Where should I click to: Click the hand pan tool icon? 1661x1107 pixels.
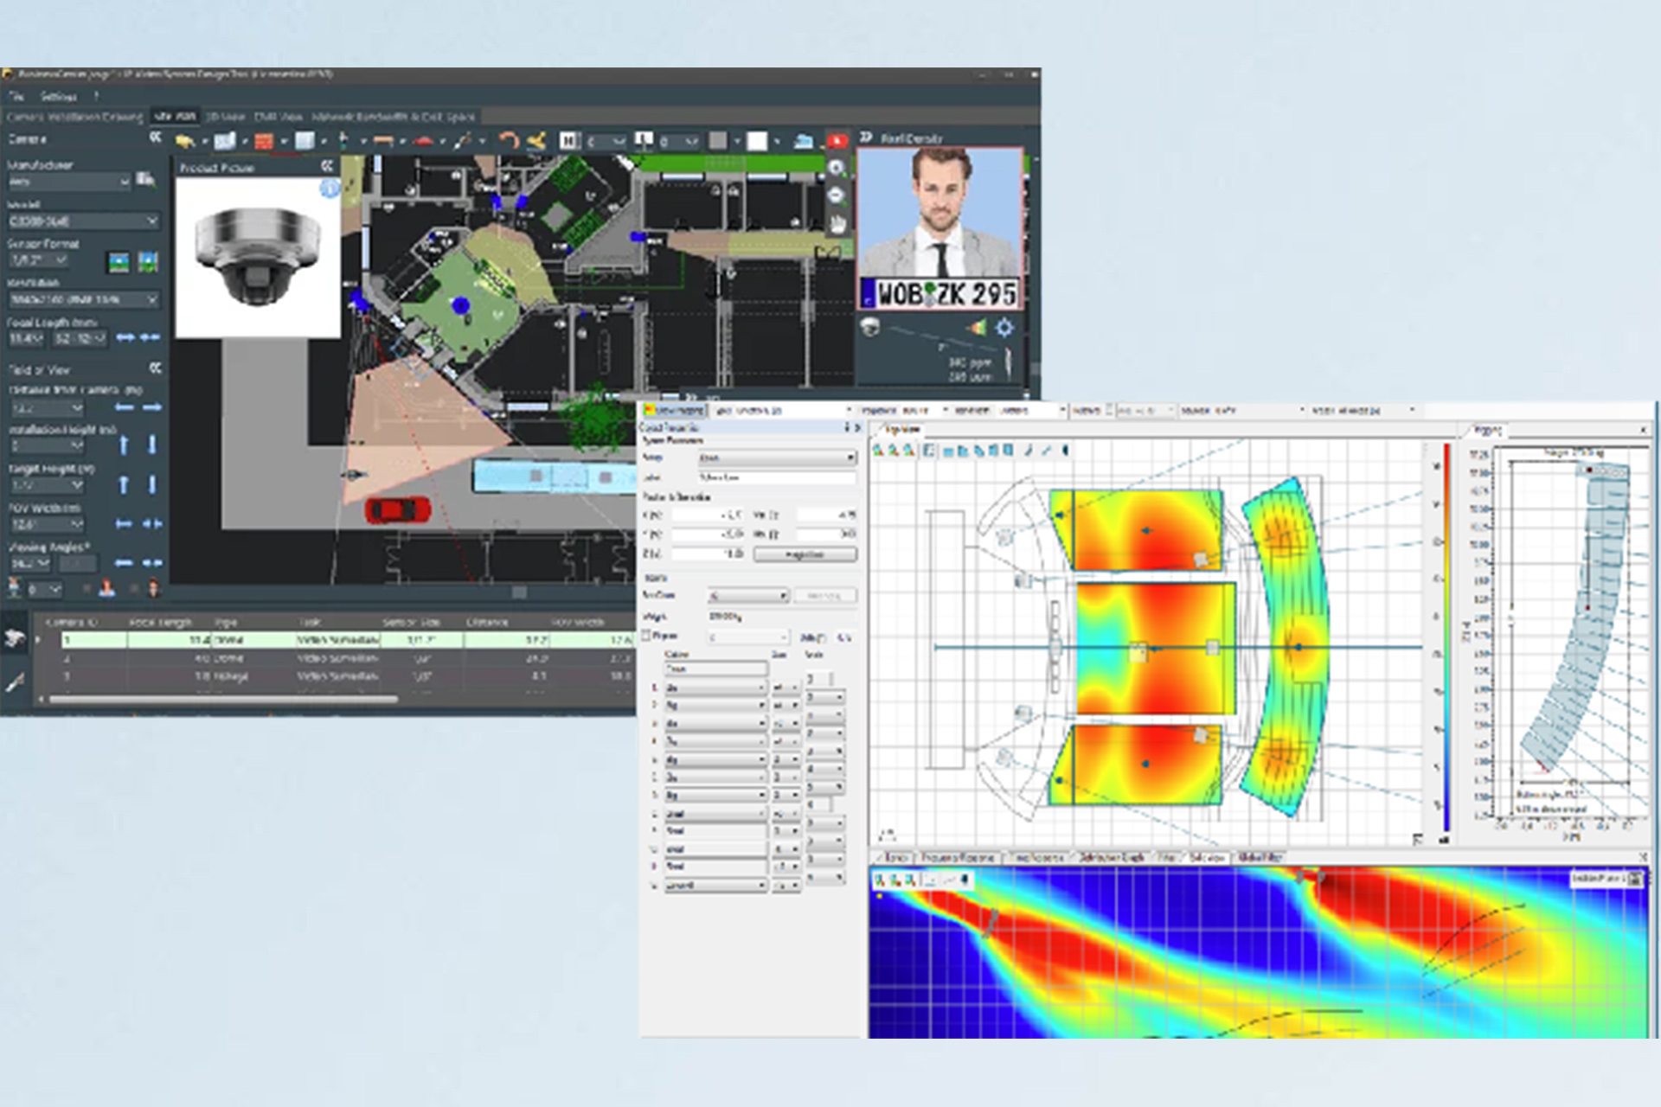tap(836, 223)
